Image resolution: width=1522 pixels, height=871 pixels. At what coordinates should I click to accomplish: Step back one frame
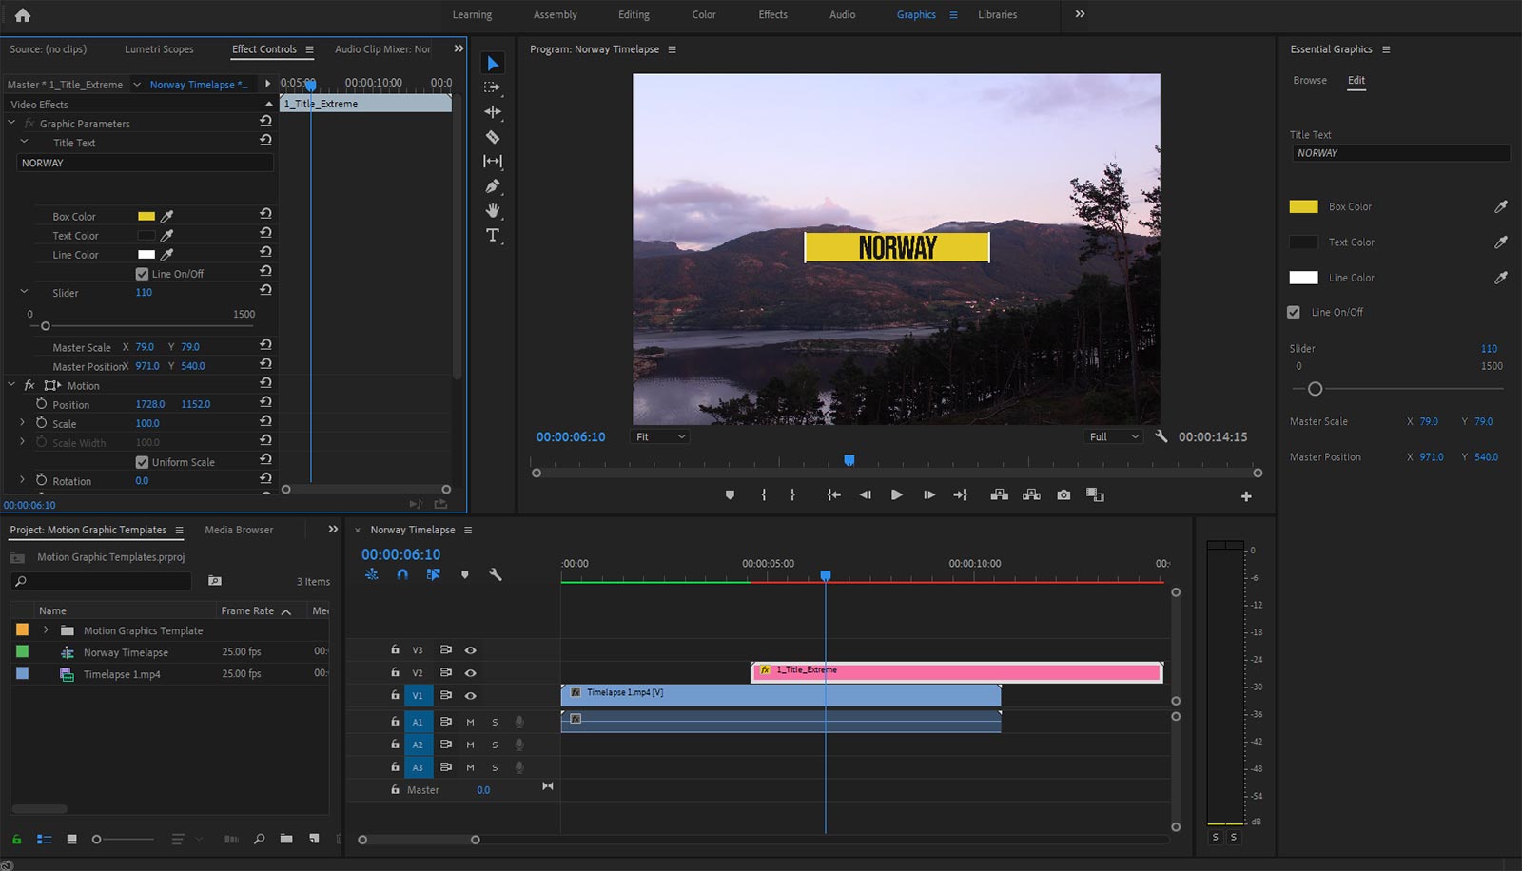click(x=865, y=494)
